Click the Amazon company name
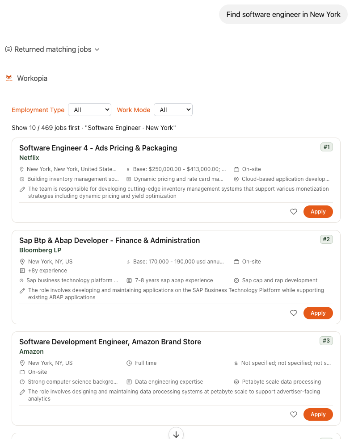Viewport: 354px width, 439px height. [x=31, y=351]
